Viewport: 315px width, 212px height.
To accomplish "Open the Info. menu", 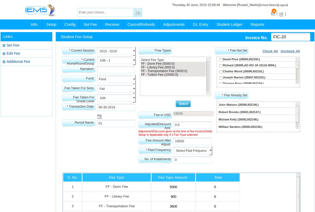I will click(x=34, y=24).
